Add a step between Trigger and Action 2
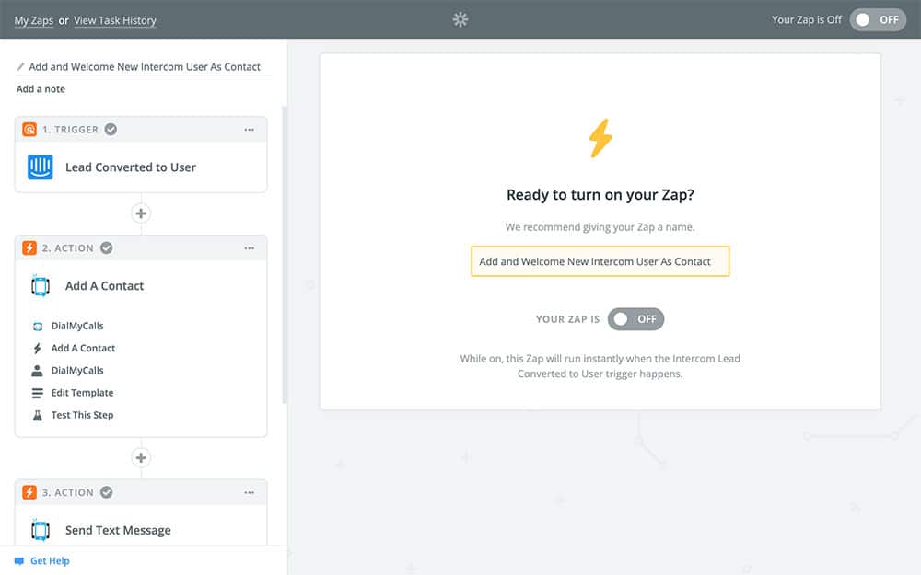Viewport: 921px width, 575px height. click(141, 213)
